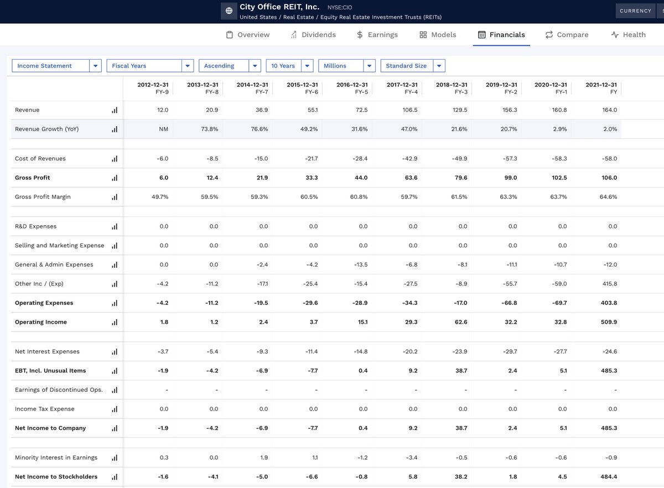
Task: Click the NM cell in Revenue Growth
Action: [x=163, y=129]
